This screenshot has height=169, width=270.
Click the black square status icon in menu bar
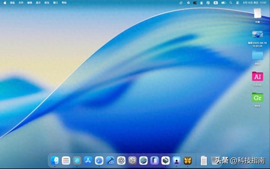[x=195, y=3]
